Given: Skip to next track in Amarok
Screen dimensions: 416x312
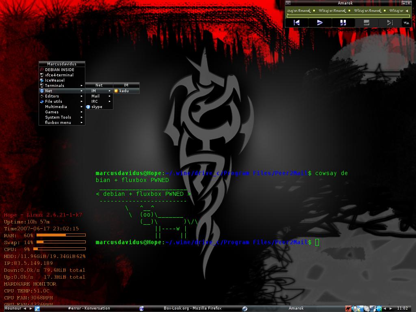Looking at the screenshot, I should [390, 23].
